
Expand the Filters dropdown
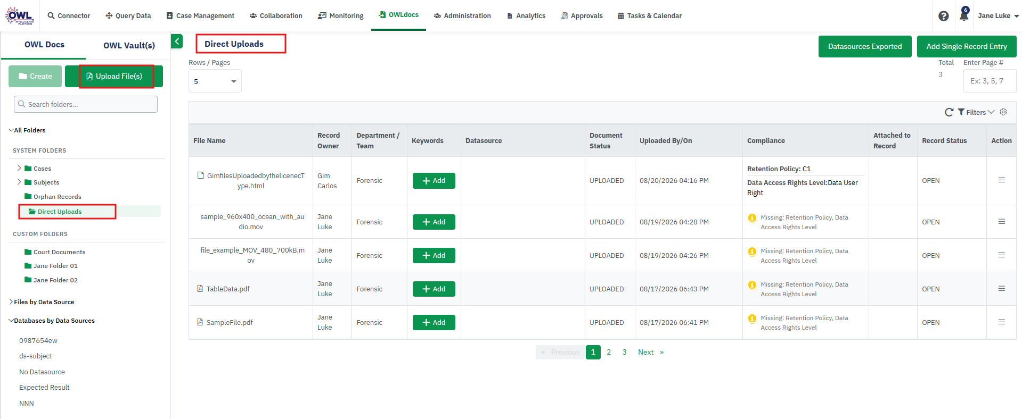point(976,112)
